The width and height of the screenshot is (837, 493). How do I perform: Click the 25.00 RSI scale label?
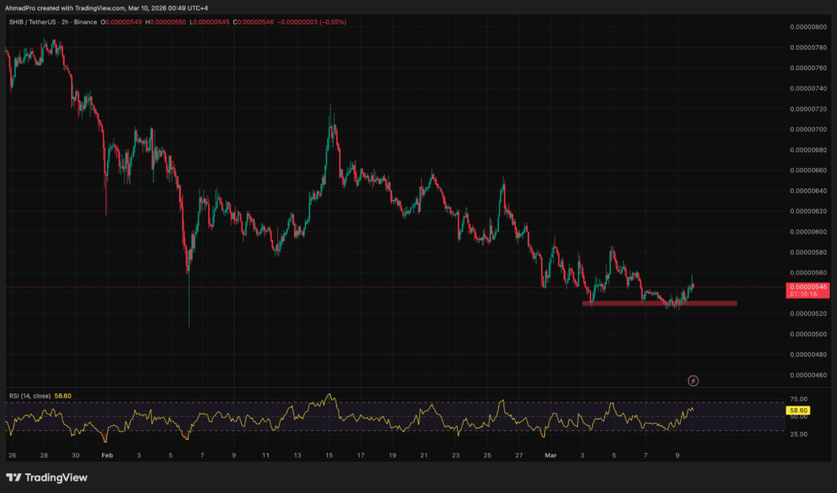(x=799, y=434)
